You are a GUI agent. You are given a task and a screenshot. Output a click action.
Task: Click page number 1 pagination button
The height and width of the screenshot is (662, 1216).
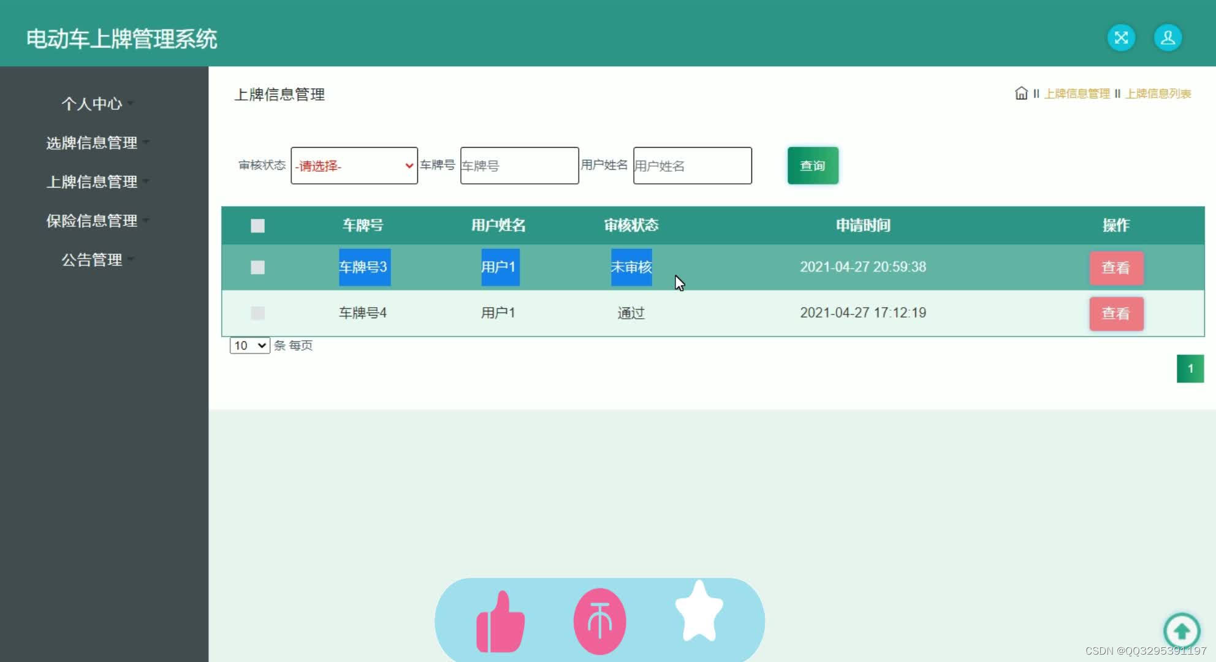coord(1190,368)
